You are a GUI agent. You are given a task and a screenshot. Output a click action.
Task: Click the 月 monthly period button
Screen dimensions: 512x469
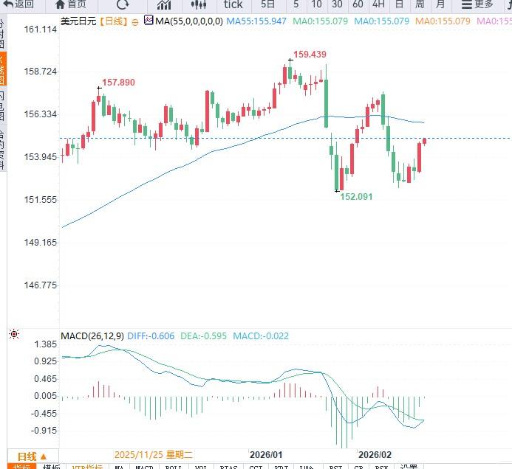pos(440,4)
